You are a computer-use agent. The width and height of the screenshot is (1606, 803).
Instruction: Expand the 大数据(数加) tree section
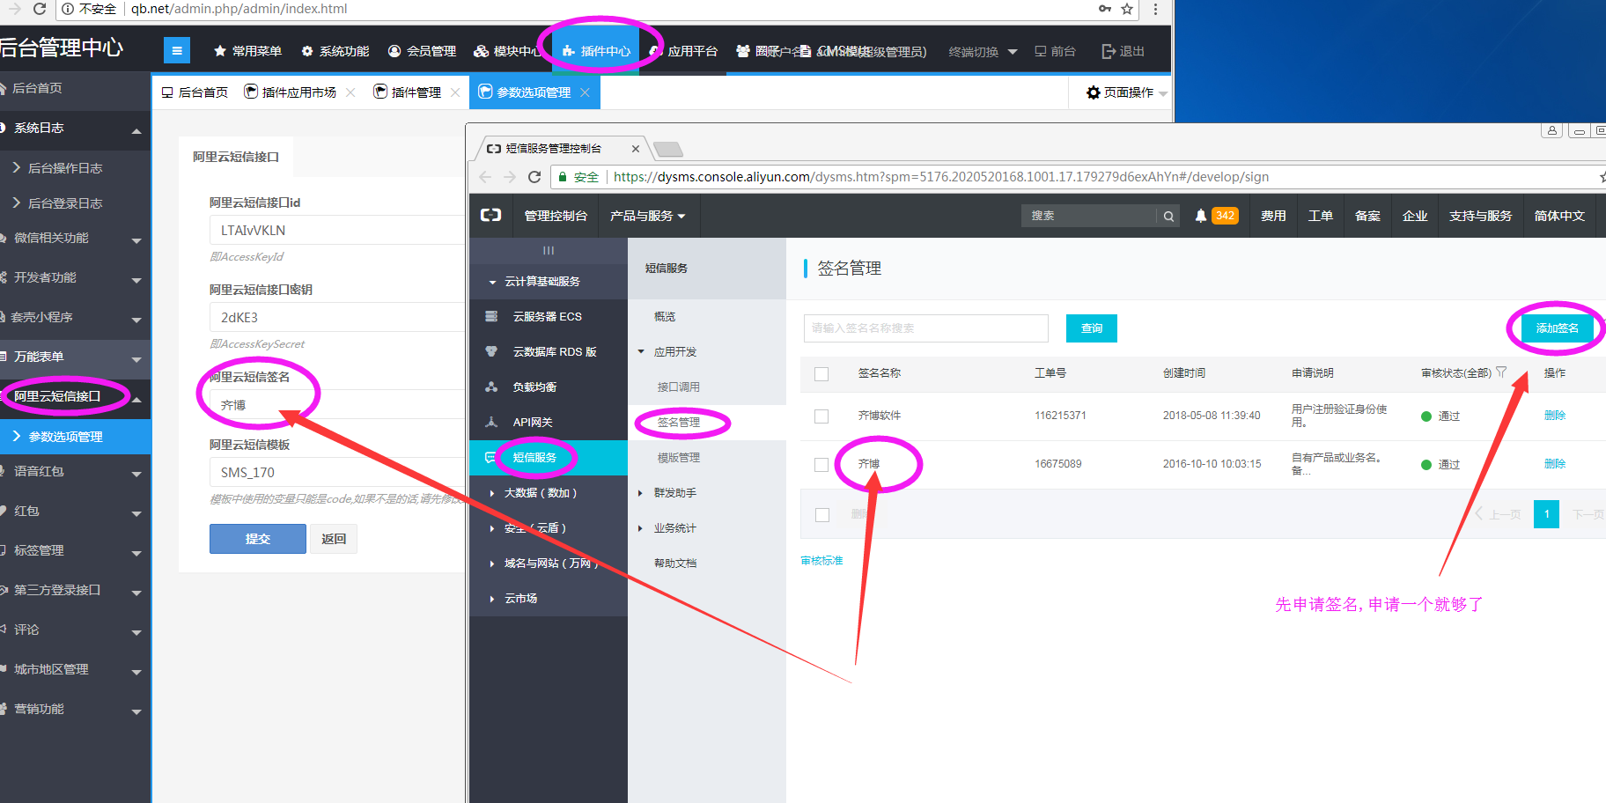coord(539,493)
